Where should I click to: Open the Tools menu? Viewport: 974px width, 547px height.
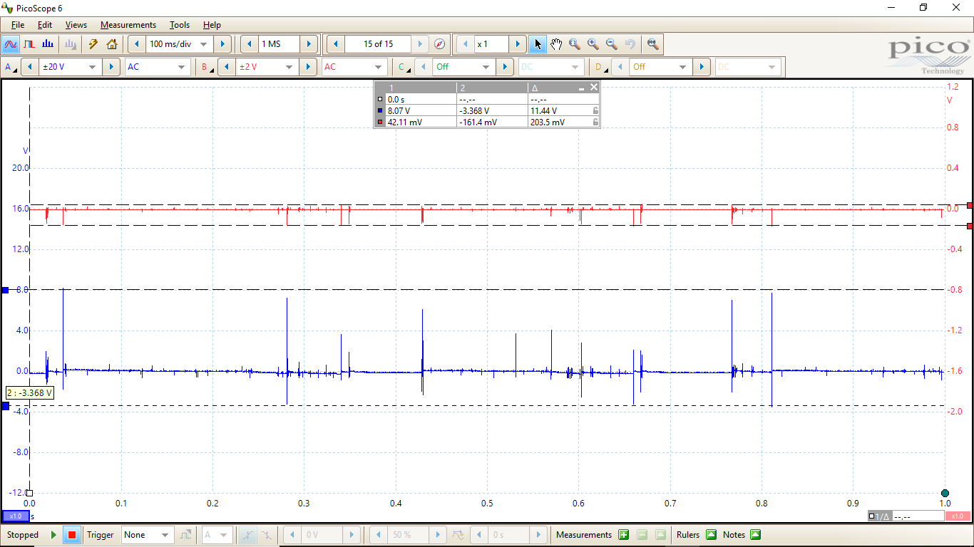[179, 25]
